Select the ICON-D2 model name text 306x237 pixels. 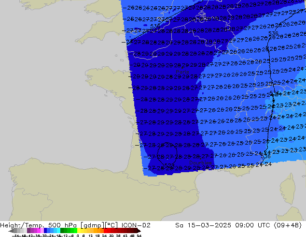pyautogui.click(x=136, y=225)
